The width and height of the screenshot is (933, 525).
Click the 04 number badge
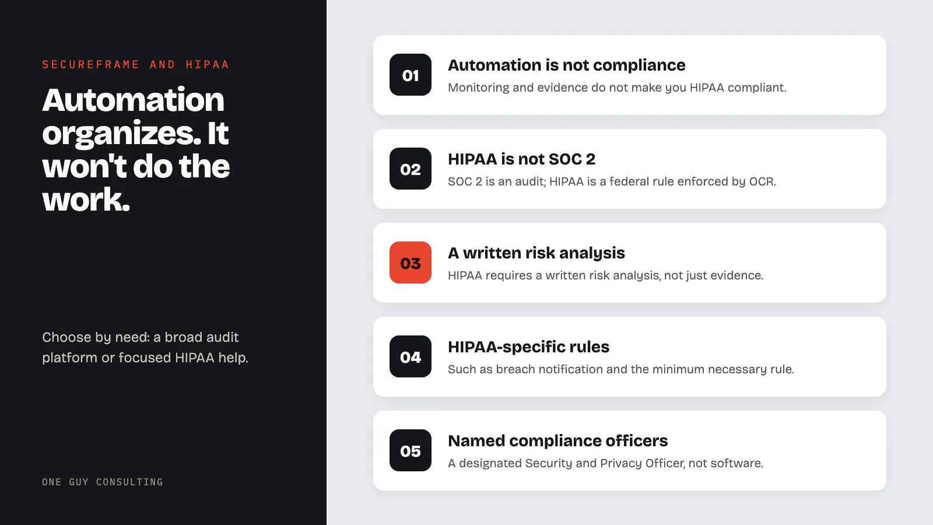(x=411, y=356)
